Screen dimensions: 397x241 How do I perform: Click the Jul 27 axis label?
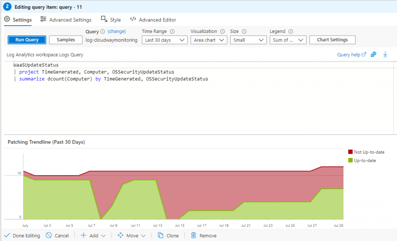[x=312, y=226]
